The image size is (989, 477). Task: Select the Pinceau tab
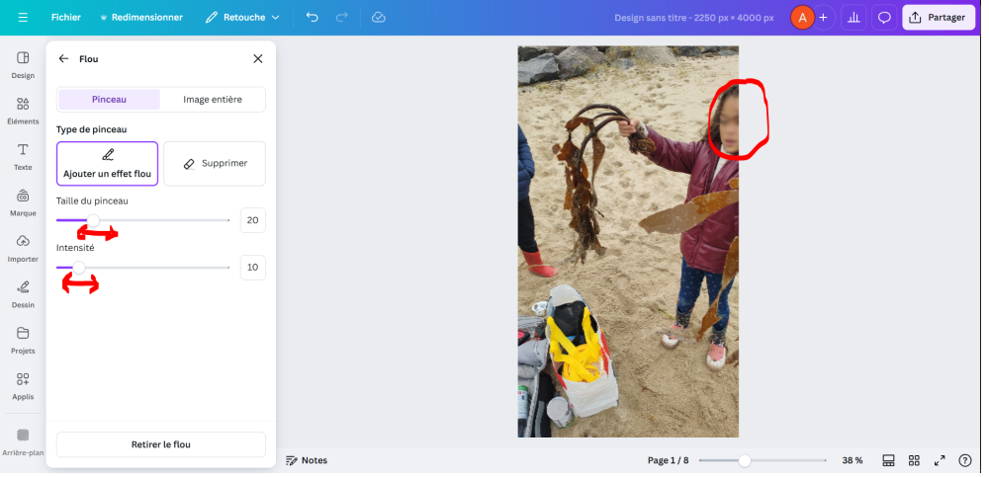click(109, 100)
